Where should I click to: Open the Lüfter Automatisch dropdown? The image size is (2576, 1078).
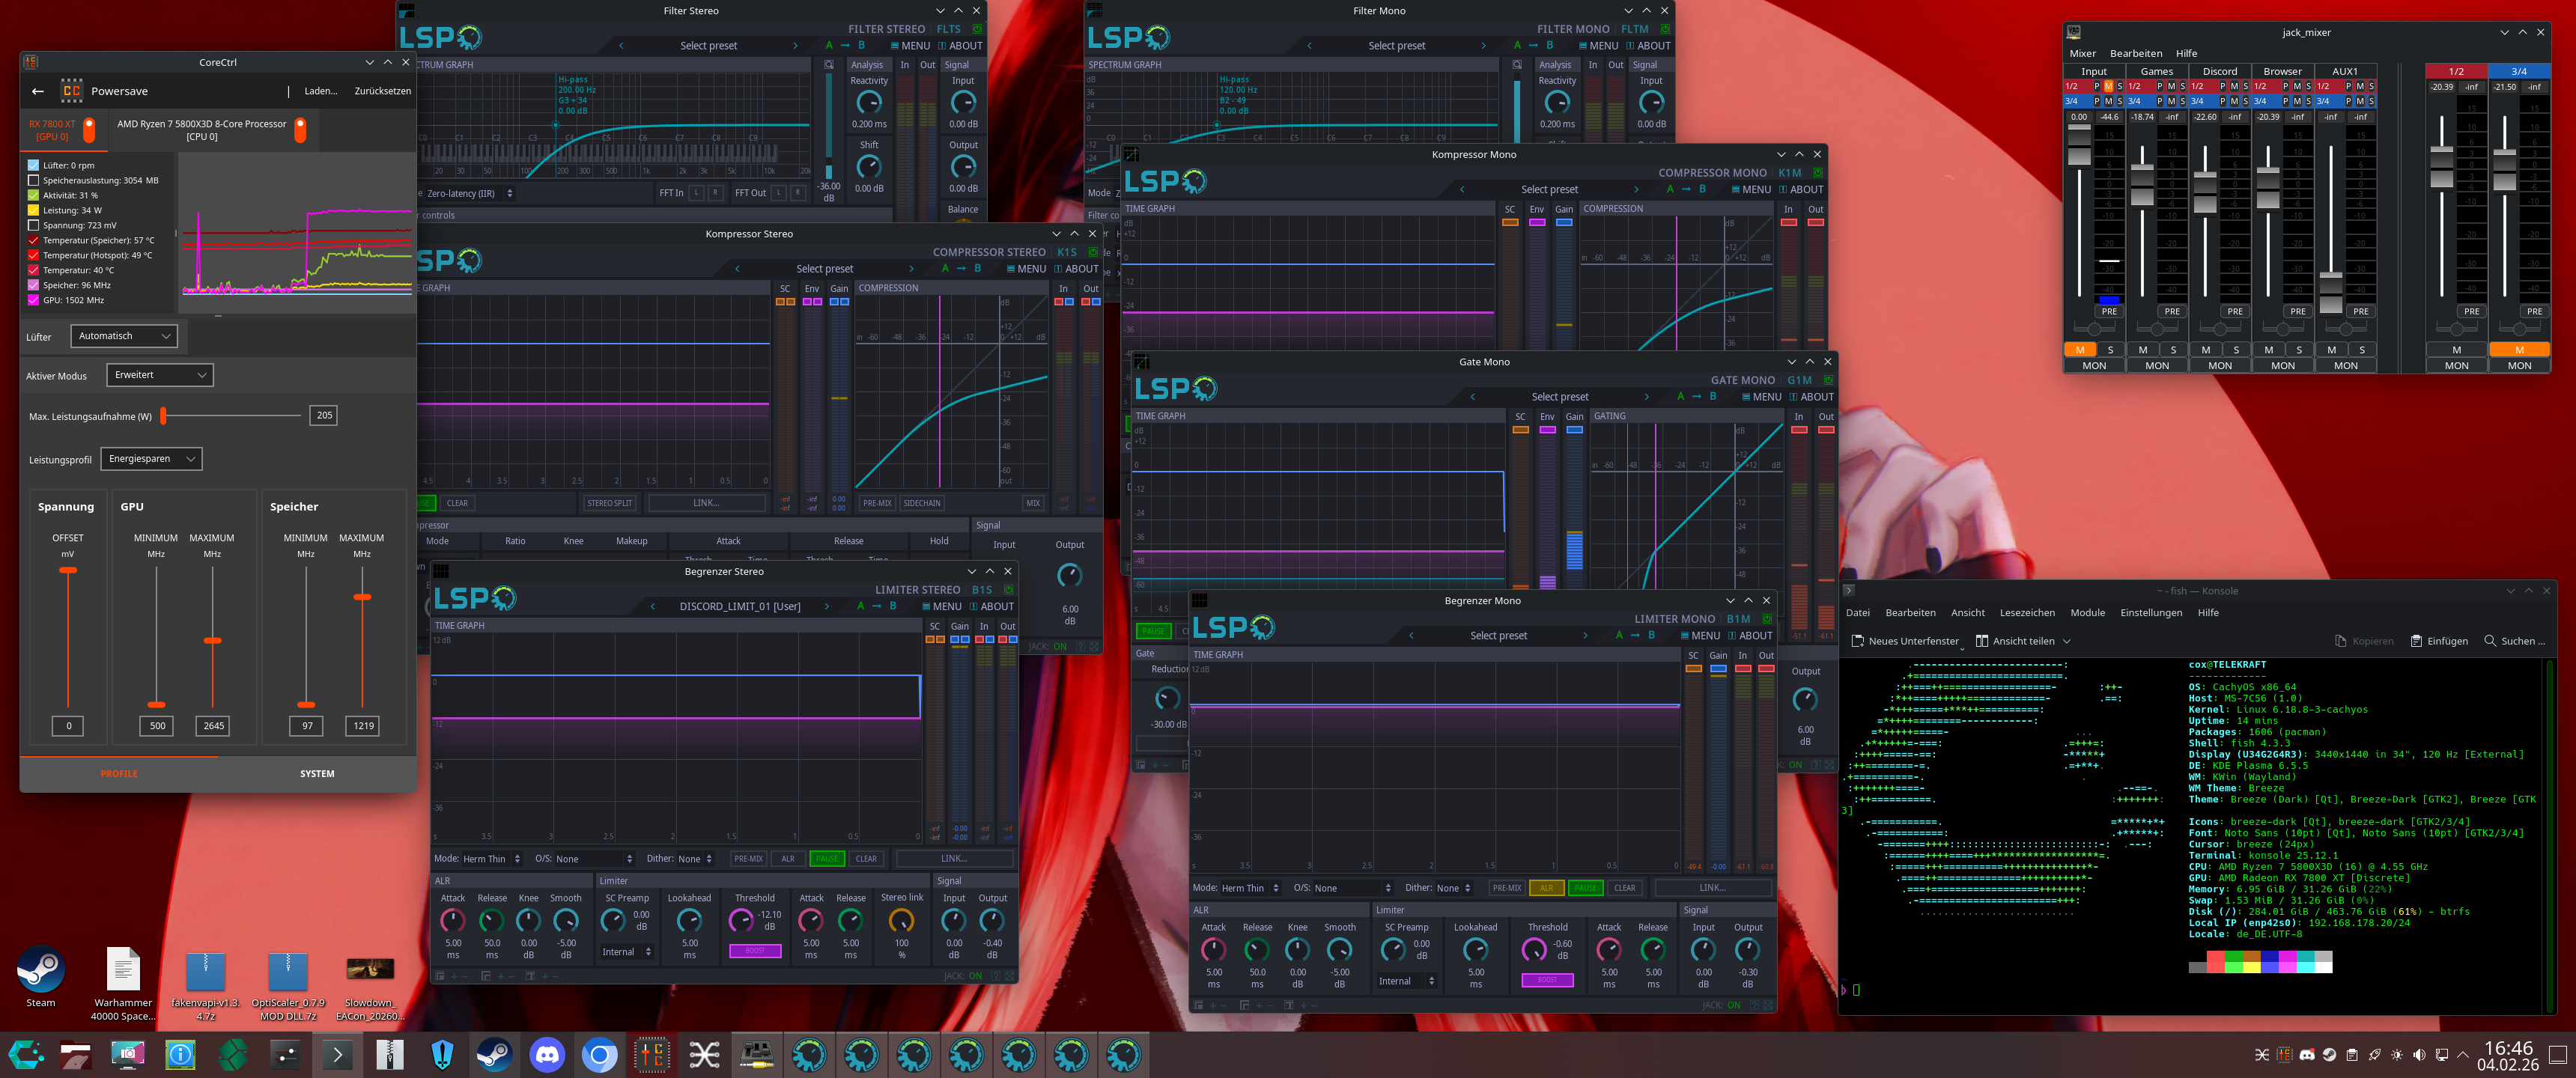point(126,336)
